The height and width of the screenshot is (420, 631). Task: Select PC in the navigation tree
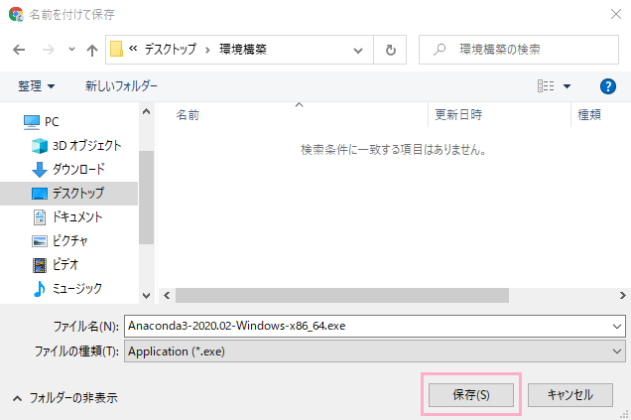42,121
